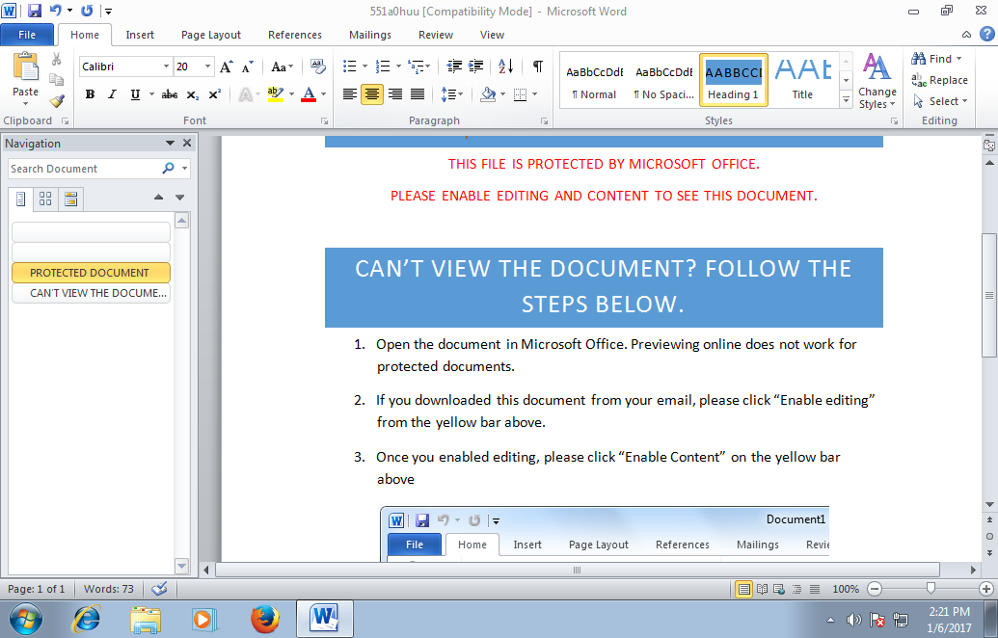This screenshot has width=998, height=638.
Task: Click the Search Document input field
Action: tap(85, 169)
